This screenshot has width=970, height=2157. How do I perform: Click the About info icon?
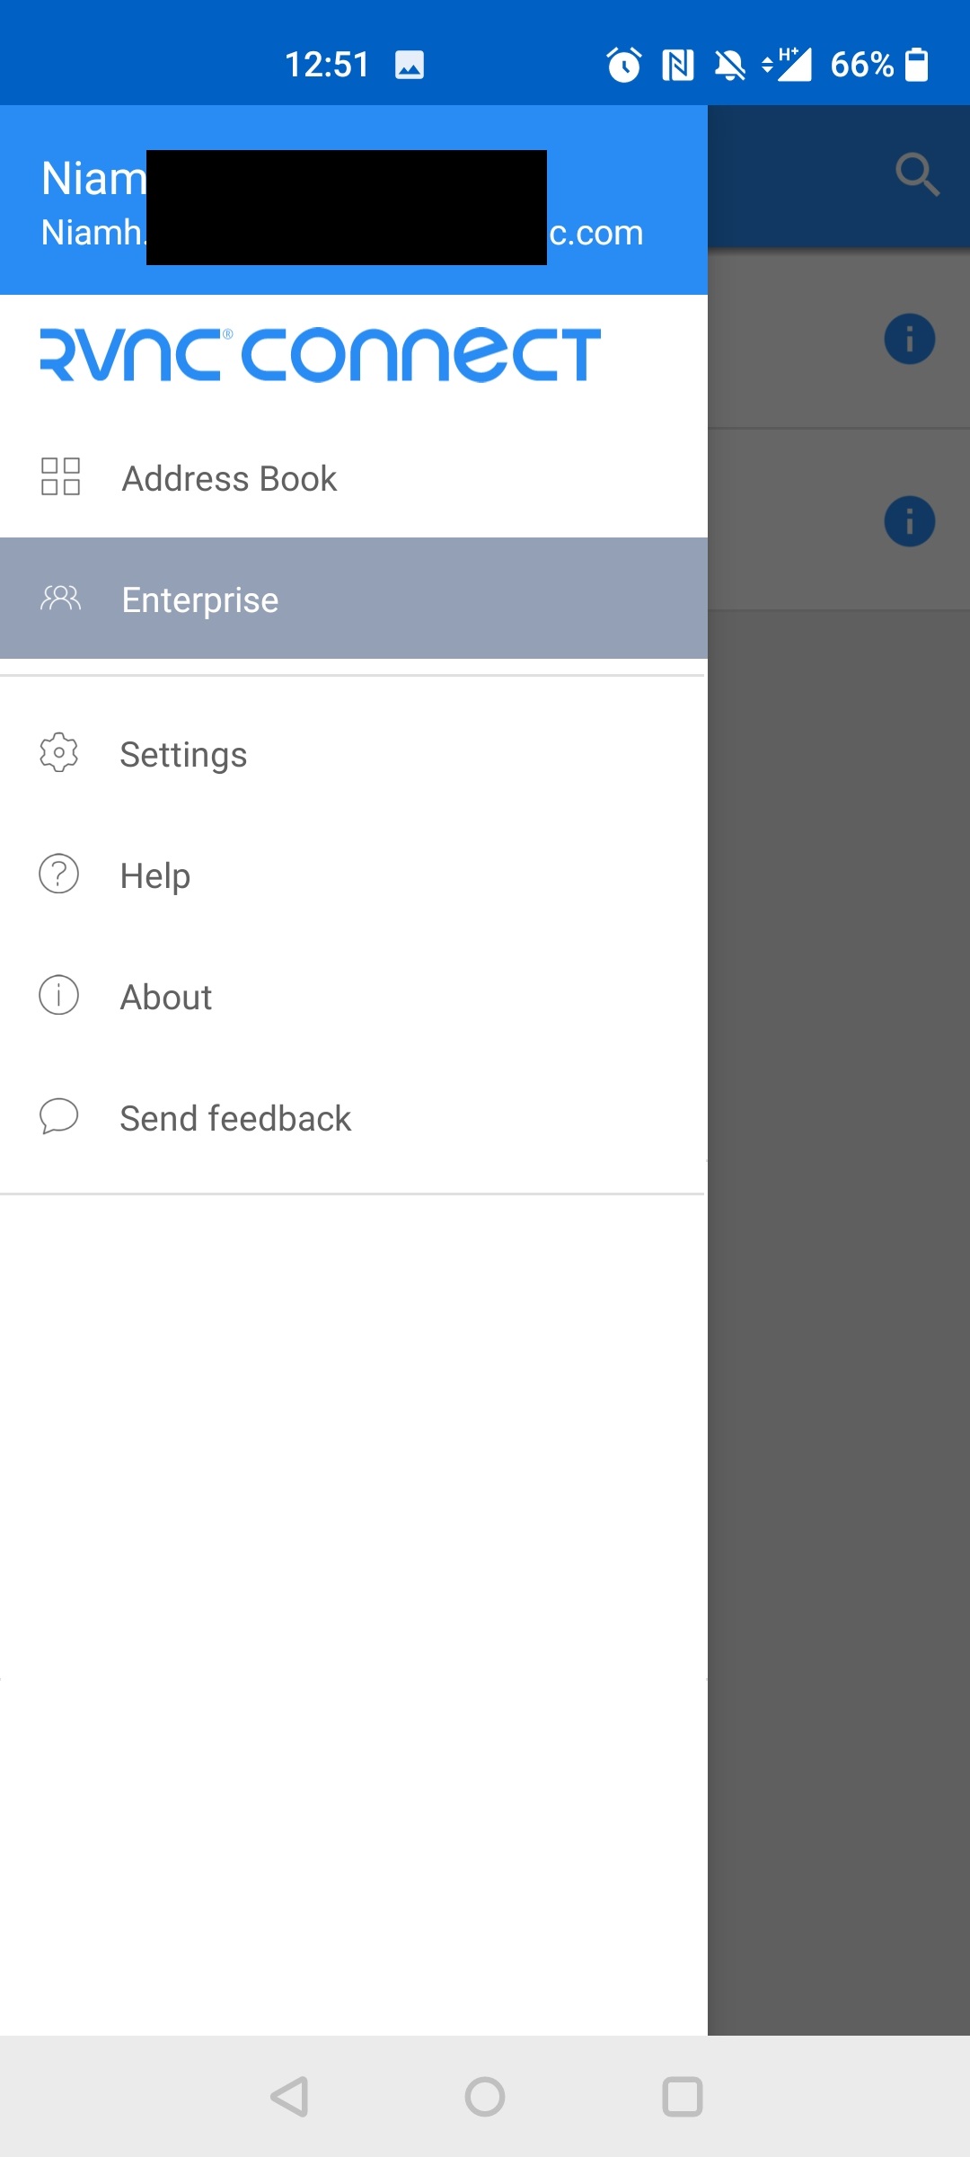click(57, 996)
